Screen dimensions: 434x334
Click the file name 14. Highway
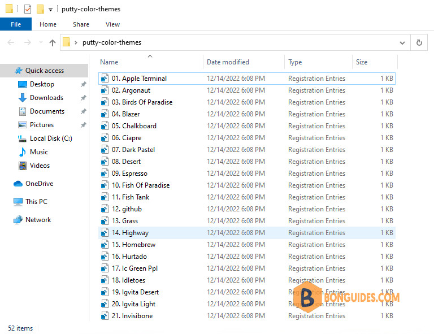coord(130,233)
